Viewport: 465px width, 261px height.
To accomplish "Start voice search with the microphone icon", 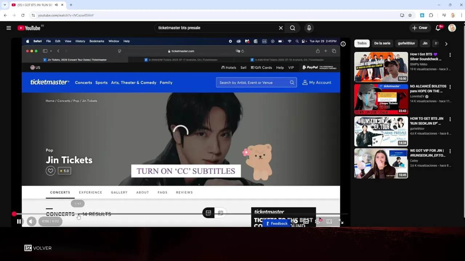I will click(x=309, y=28).
